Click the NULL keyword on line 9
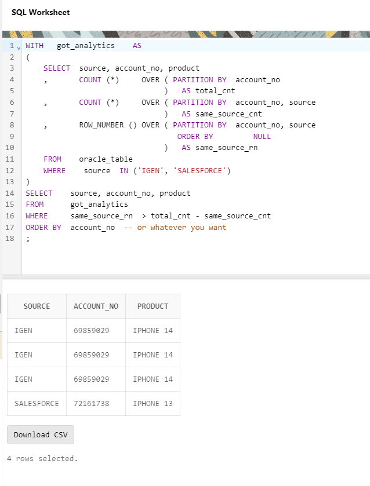The height and width of the screenshot is (486, 370). (262, 137)
